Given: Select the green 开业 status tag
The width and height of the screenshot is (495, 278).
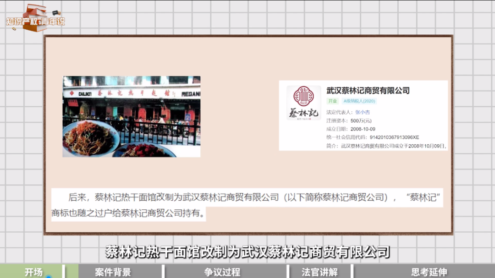Looking at the screenshot, I should 332,101.
